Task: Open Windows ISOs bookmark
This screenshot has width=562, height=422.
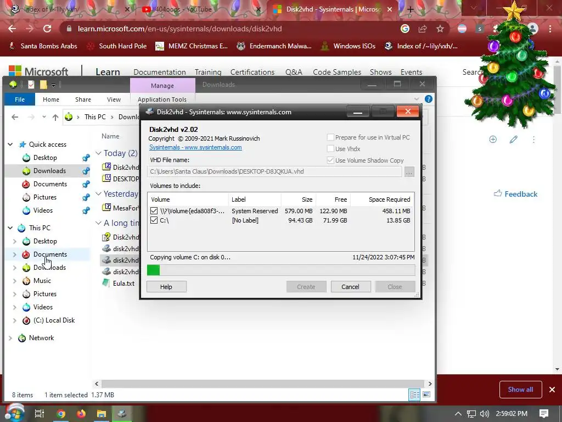Action: [x=348, y=46]
